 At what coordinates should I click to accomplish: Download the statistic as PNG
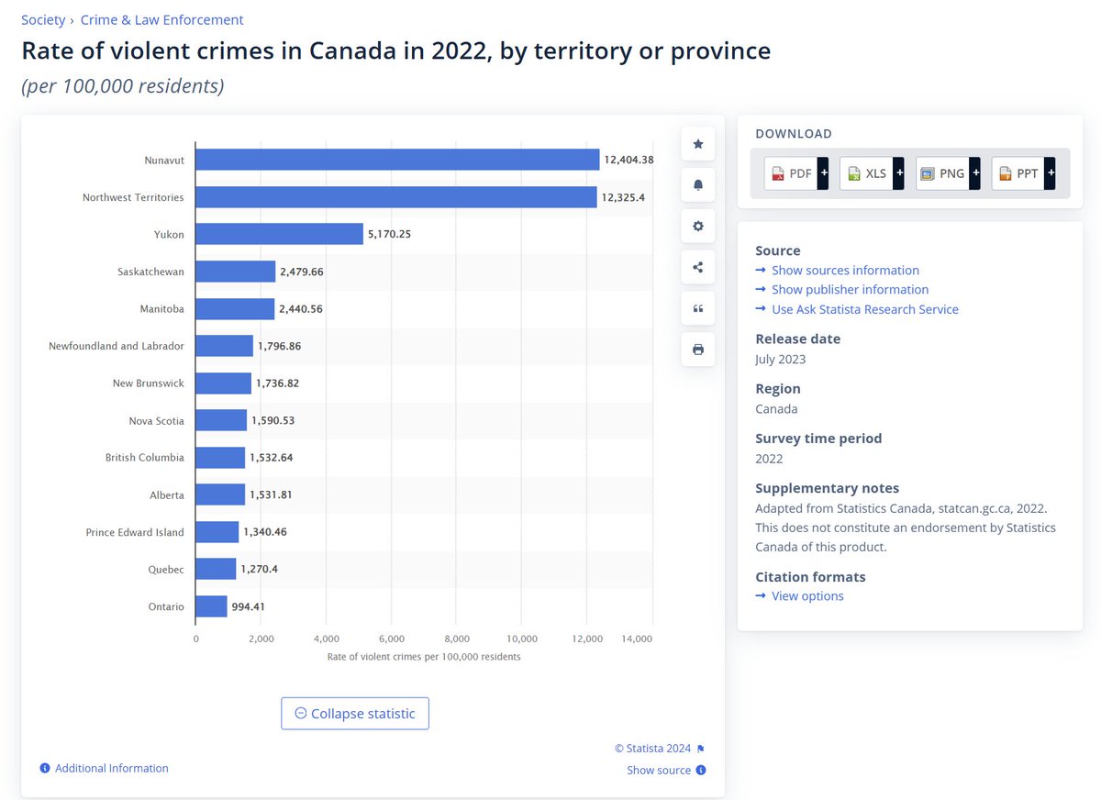point(949,172)
